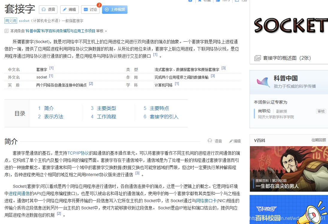Image resolution: width=328 pixels, height=224 pixels.
Task: Click reference [2] at end of Socket paragraph
Action: pos(59,214)
